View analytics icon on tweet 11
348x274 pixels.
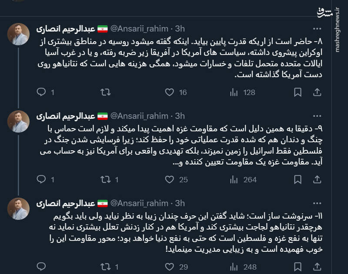coord(234,264)
